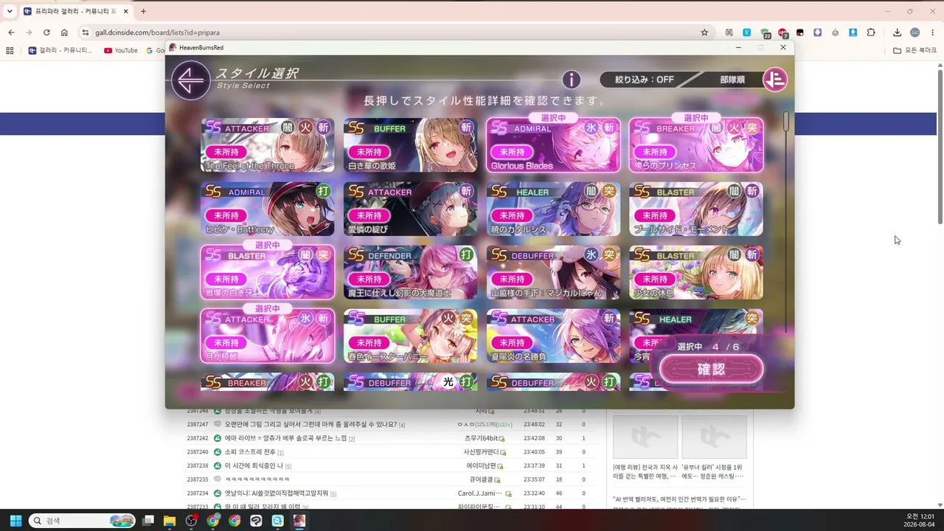The height and width of the screenshot is (531, 944).
Task: Select the 白き華の歌姫 buffer card
Action: pyautogui.click(x=410, y=145)
